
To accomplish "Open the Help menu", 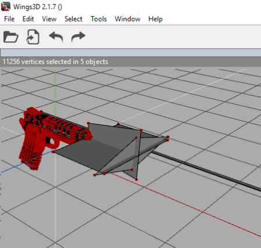I will click(155, 19).
